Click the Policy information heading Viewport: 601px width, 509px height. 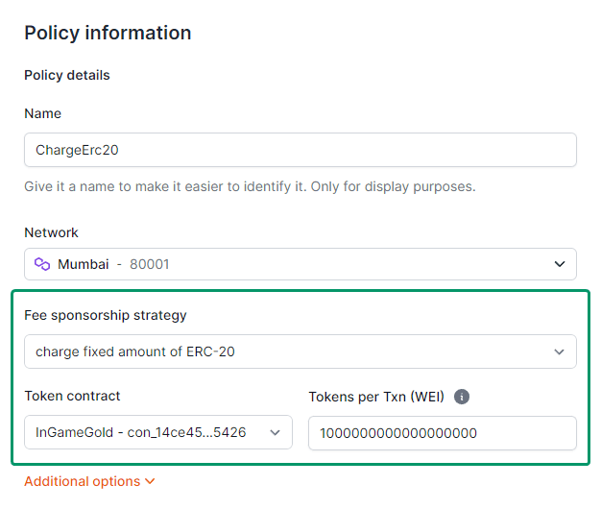click(x=108, y=33)
